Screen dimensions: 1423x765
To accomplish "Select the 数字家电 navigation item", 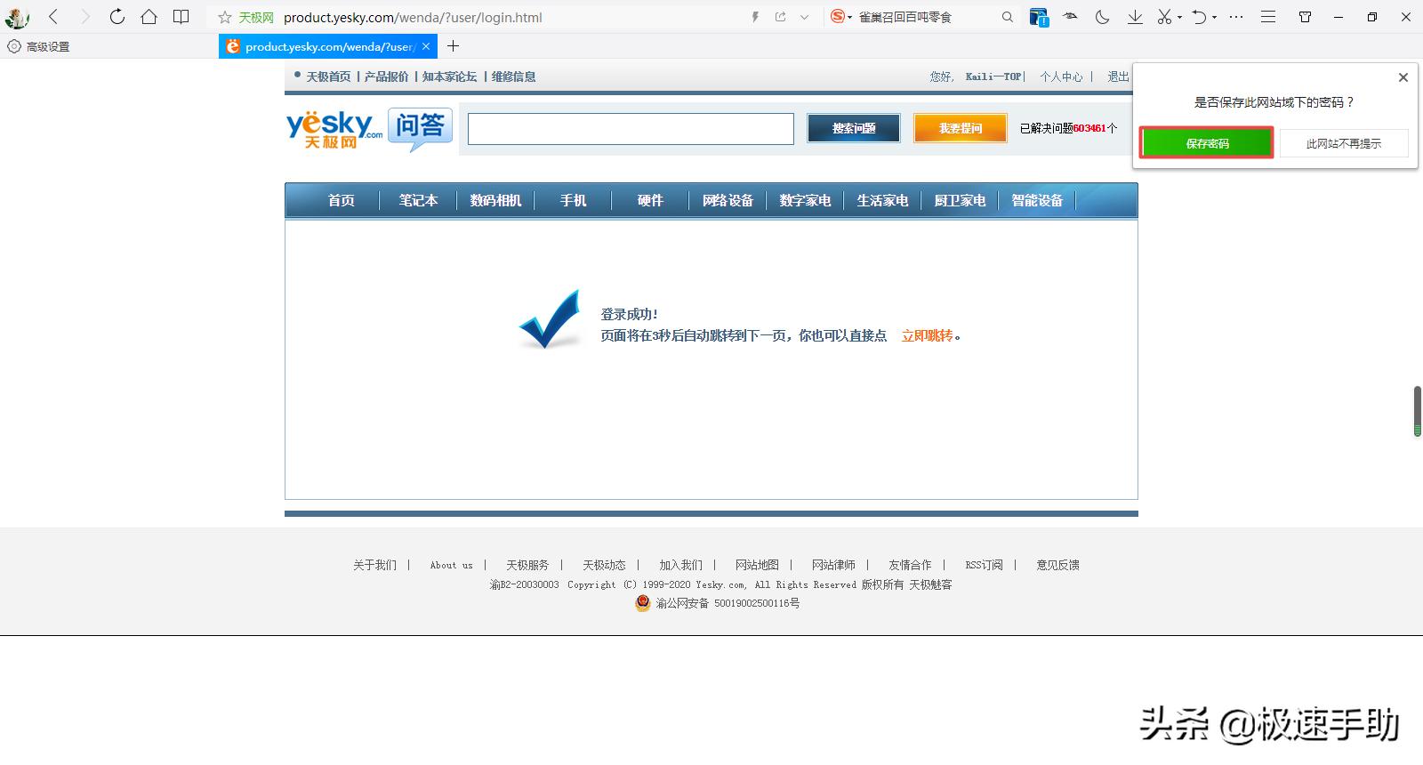I will (805, 200).
